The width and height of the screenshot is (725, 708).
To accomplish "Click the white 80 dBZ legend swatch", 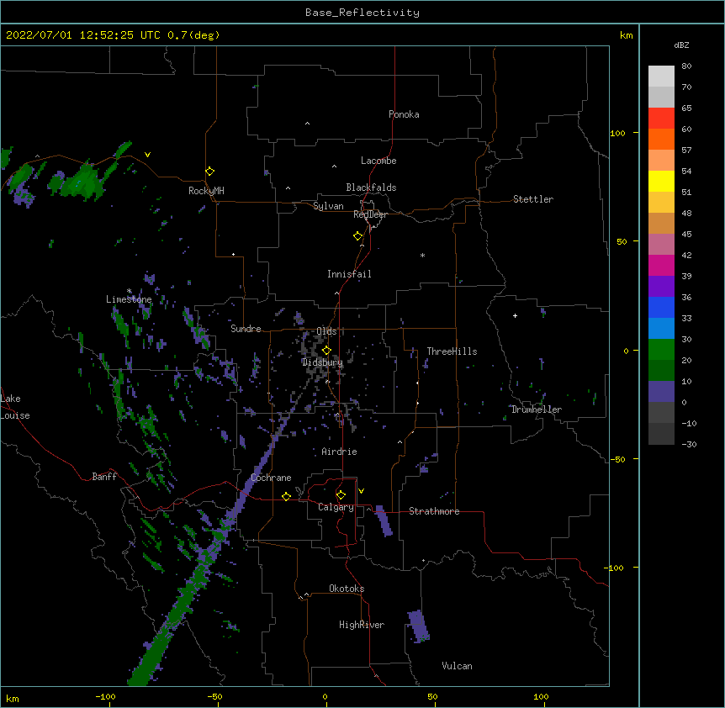I will pos(661,77).
